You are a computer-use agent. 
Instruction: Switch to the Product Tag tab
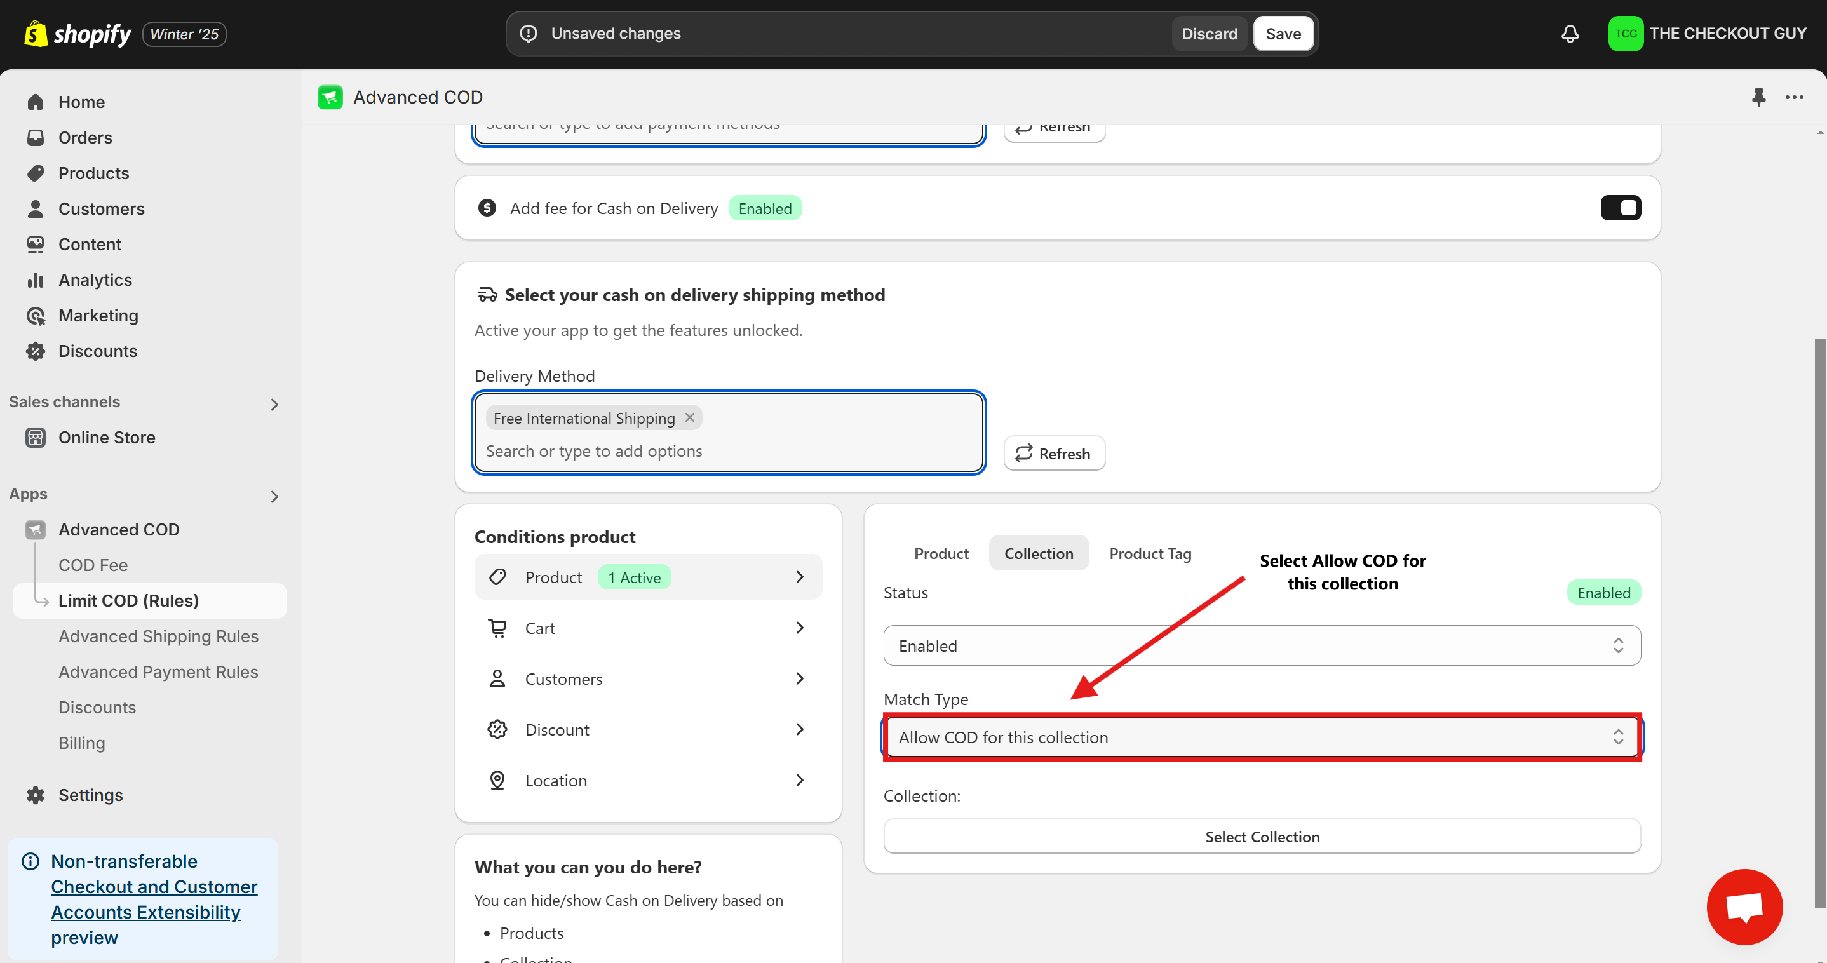pyautogui.click(x=1150, y=553)
